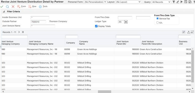Click the horizontal scrollbar thumb
Image resolution: width=195 pixels, height=93 pixels.
(105, 92)
